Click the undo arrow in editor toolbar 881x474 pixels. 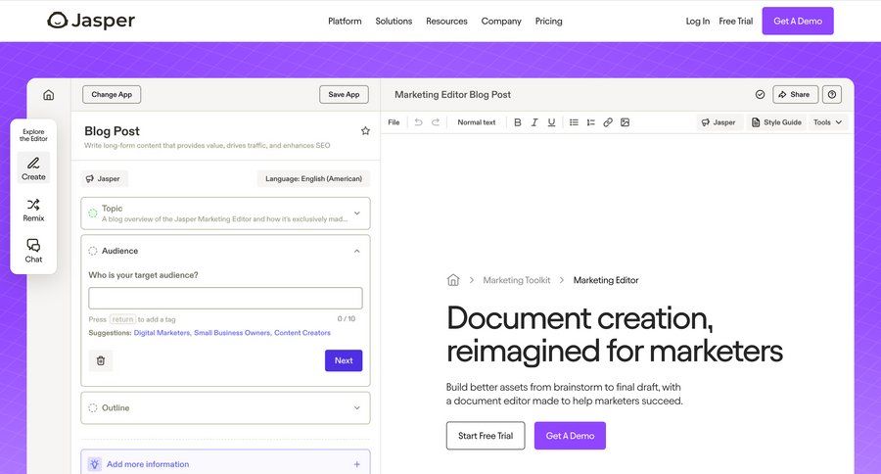418,122
